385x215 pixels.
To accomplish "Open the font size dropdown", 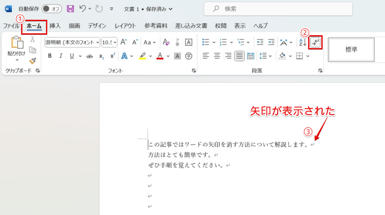I will click(115, 42).
